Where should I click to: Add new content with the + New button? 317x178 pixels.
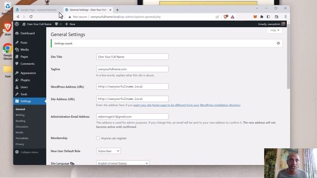point(70,24)
